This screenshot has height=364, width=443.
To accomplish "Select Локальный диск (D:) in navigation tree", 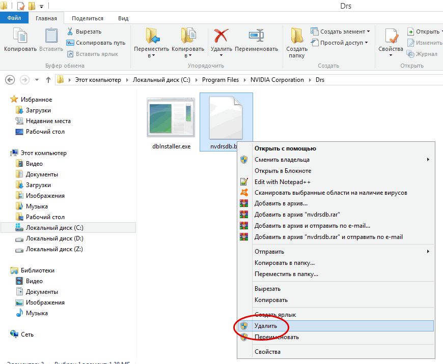I will [54, 238].
